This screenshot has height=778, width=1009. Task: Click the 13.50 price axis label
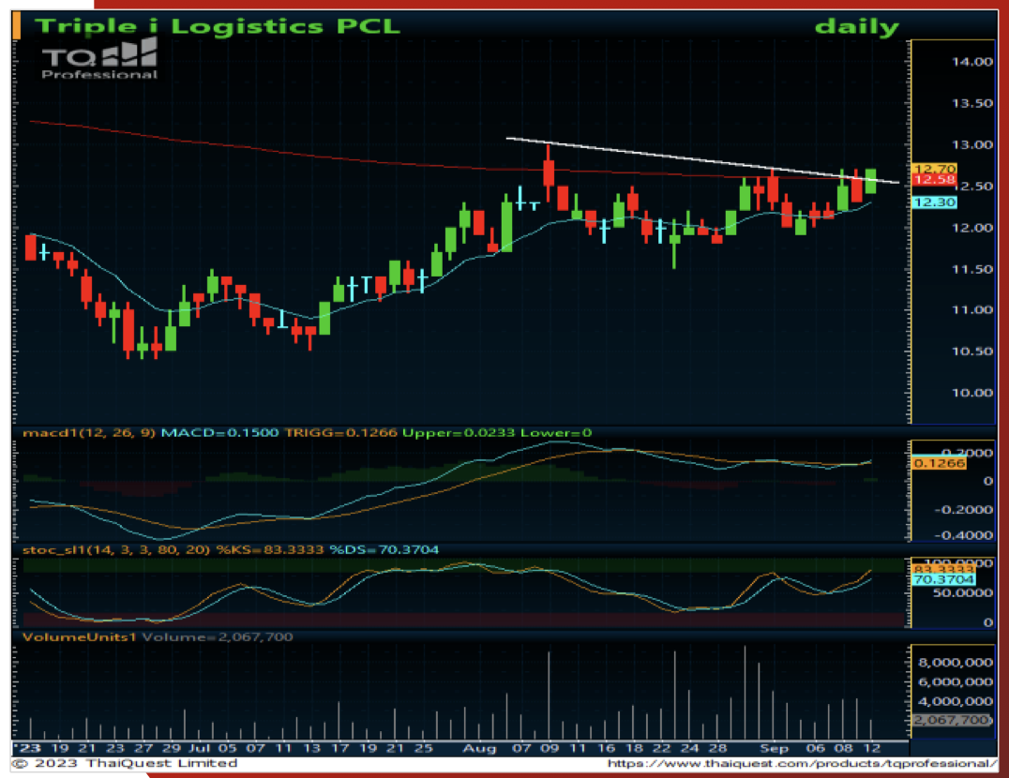pos(972,103)
